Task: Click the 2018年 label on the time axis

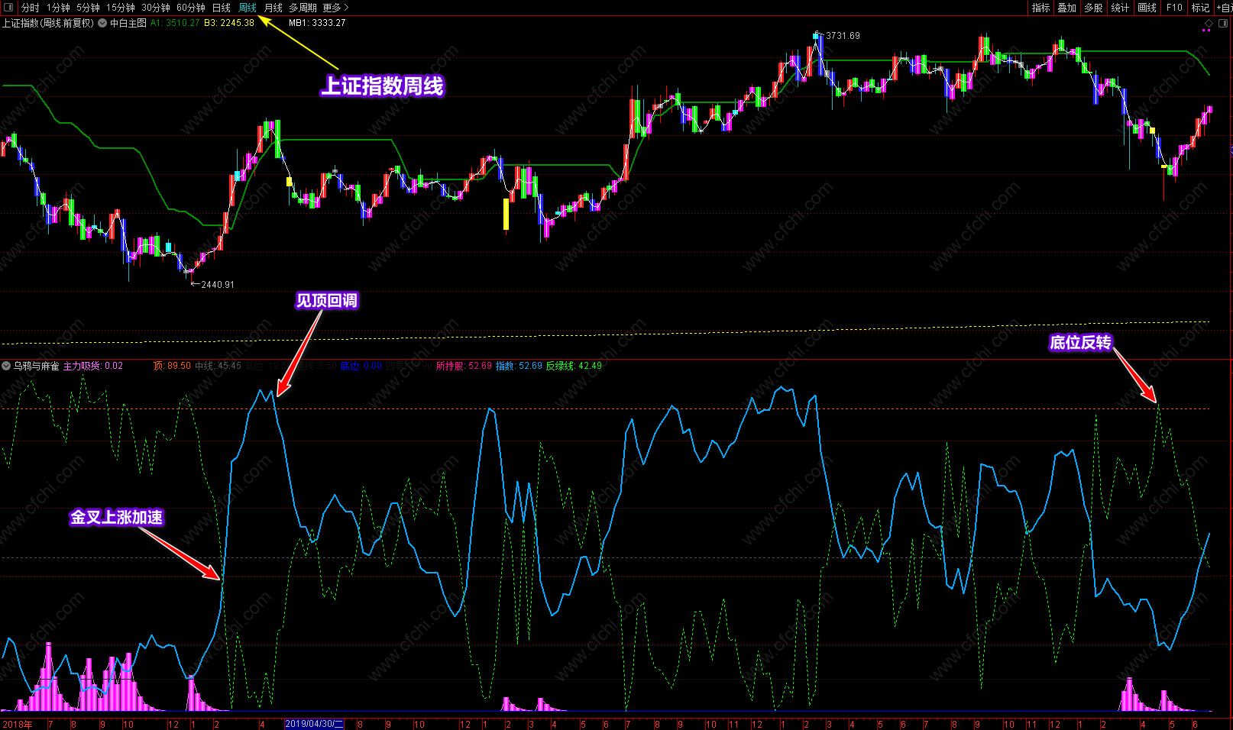Action: click(18, 725)
